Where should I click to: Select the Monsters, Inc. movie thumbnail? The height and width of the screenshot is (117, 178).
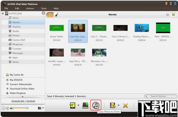(99, 53)
